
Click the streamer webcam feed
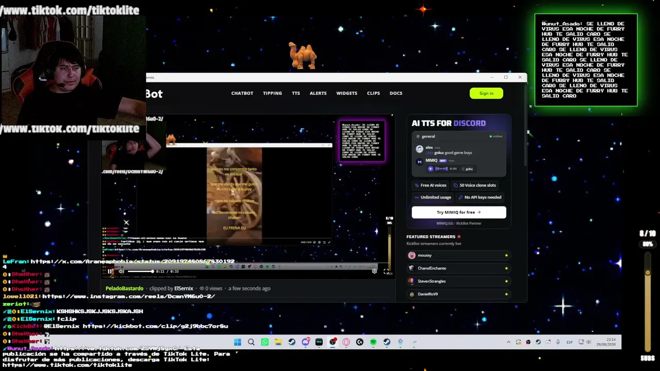tap(73, 70)
